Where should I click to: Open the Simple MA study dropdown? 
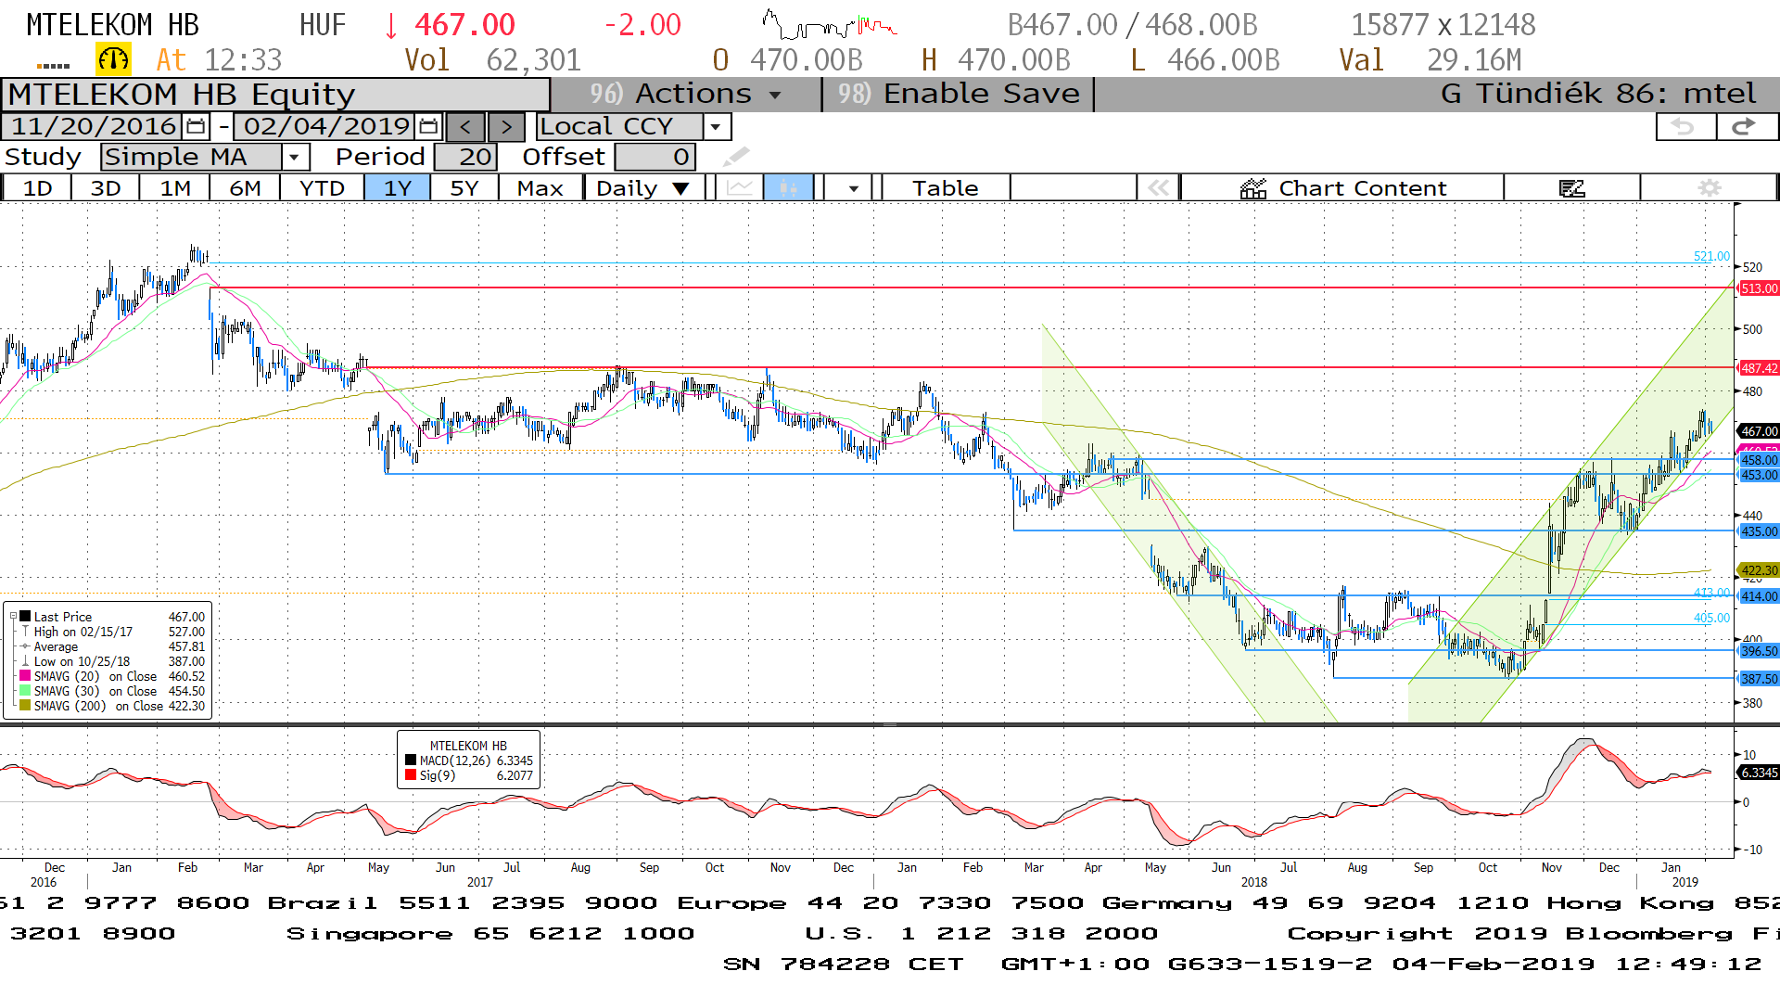[x=294, y=157]
